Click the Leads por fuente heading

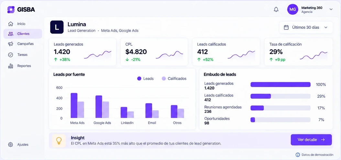69,75
